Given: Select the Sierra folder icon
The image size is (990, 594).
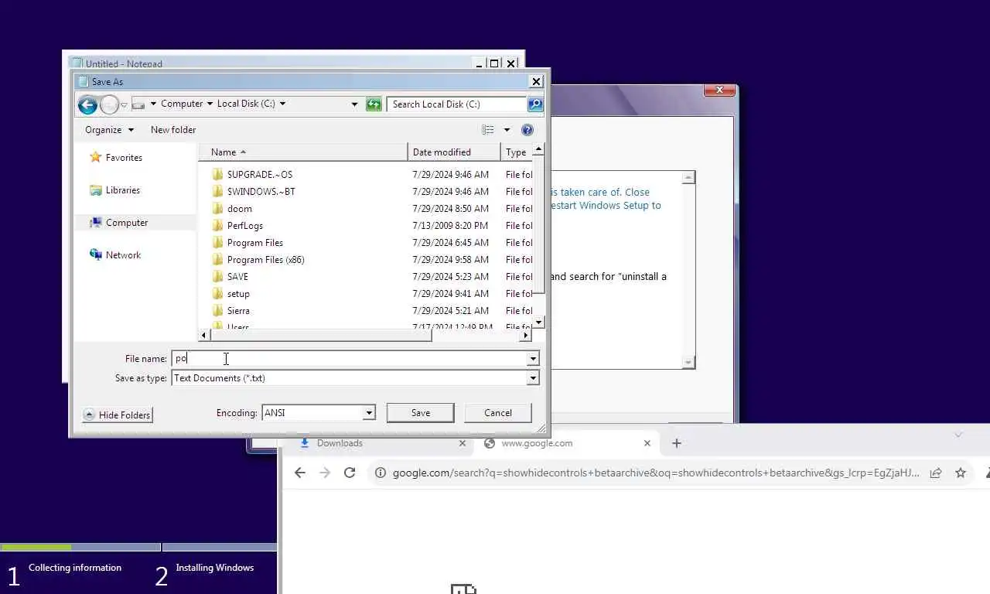Looking at the screenshot, I should coord(218,311).
